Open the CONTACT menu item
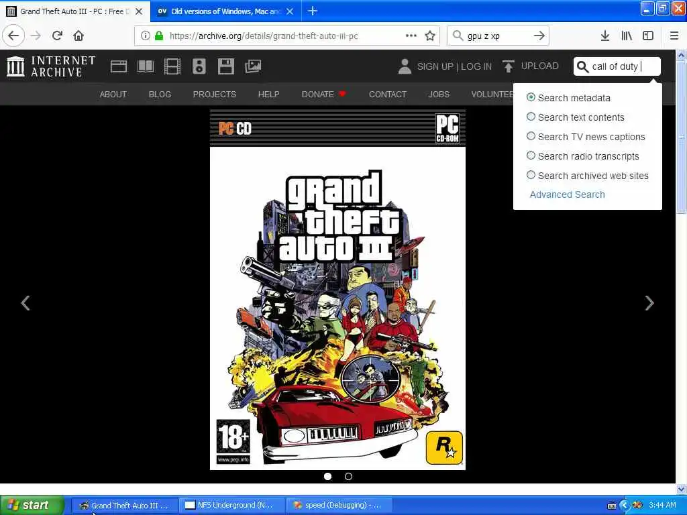This screenshot has width=687, height=515. pos(388,94)
